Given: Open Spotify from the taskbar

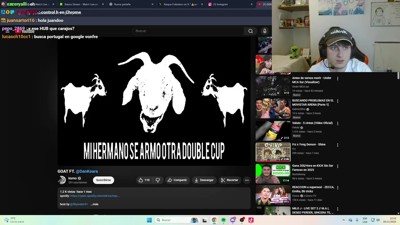Looking at the screenshot, I should (x=223, y=220).
